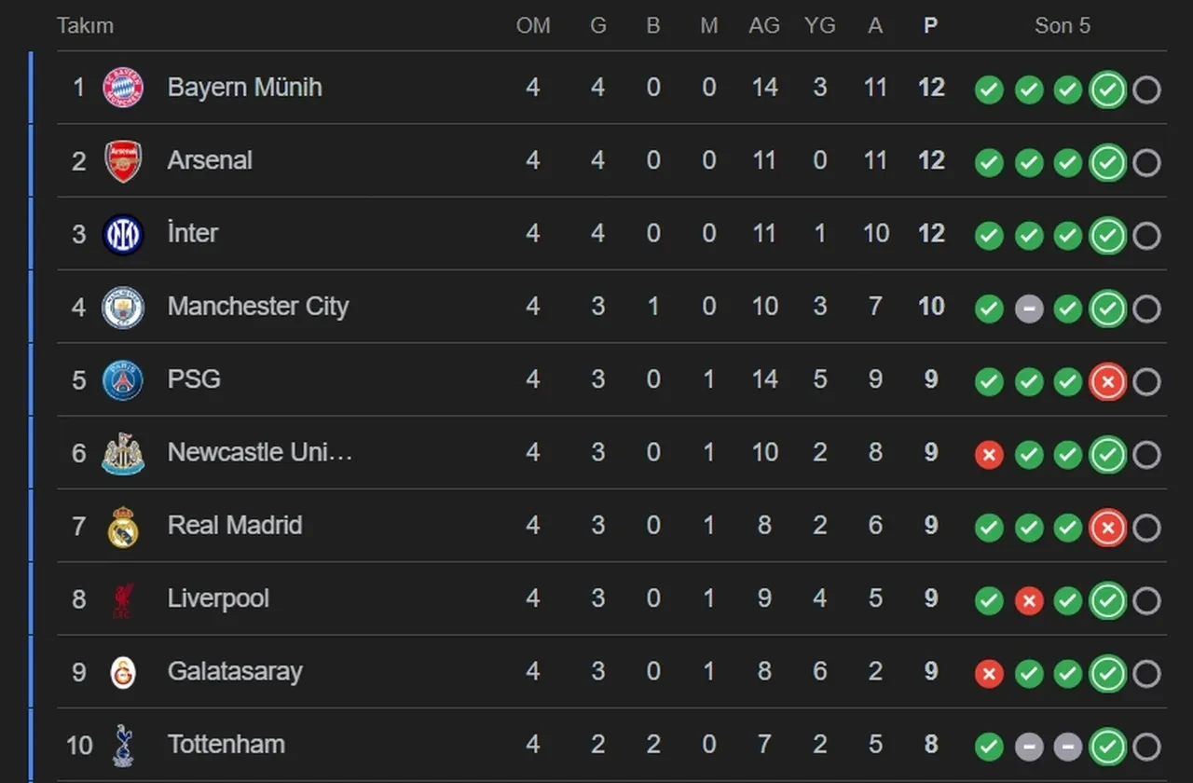Click the Galatasaray club logo
The width and height of the screenshot is (1193, 783).
coord(123,672)
